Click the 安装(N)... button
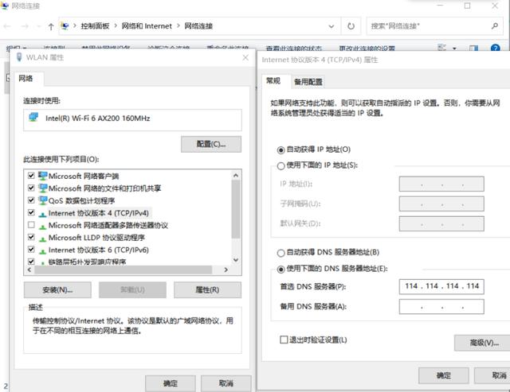The image size is (510, 392). tap(57, 289)
